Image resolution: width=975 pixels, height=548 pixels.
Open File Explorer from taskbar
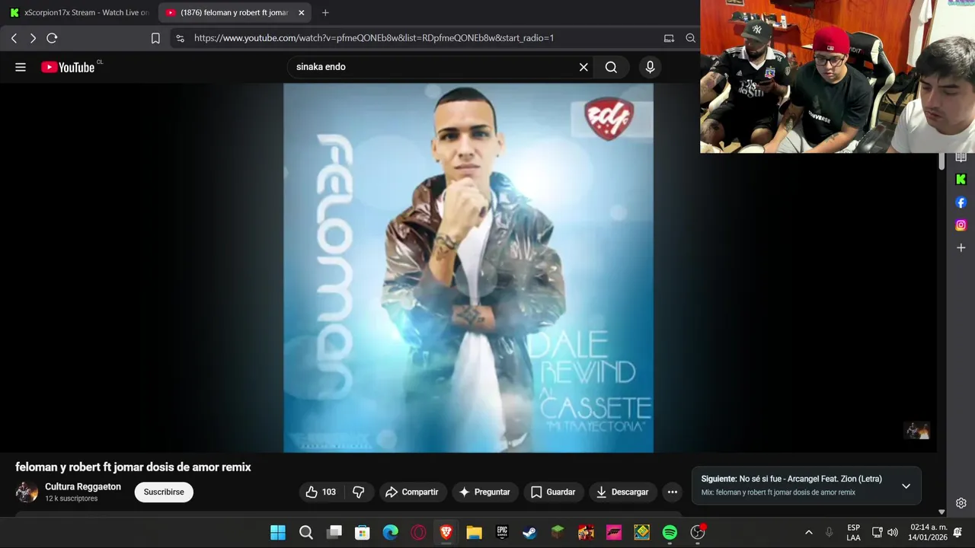[474, 533]
